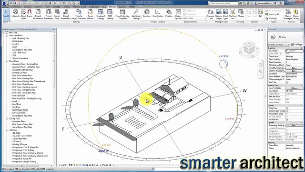Toggle the Locked Orientation checkbox
This screenshot has height=172, width=305.
tap(287, 129)
